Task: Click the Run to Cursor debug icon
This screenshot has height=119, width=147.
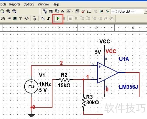Action: [100, 18]
